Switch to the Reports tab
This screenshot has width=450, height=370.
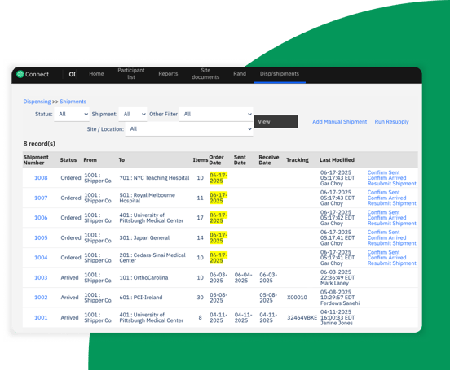tap(168, 74)
